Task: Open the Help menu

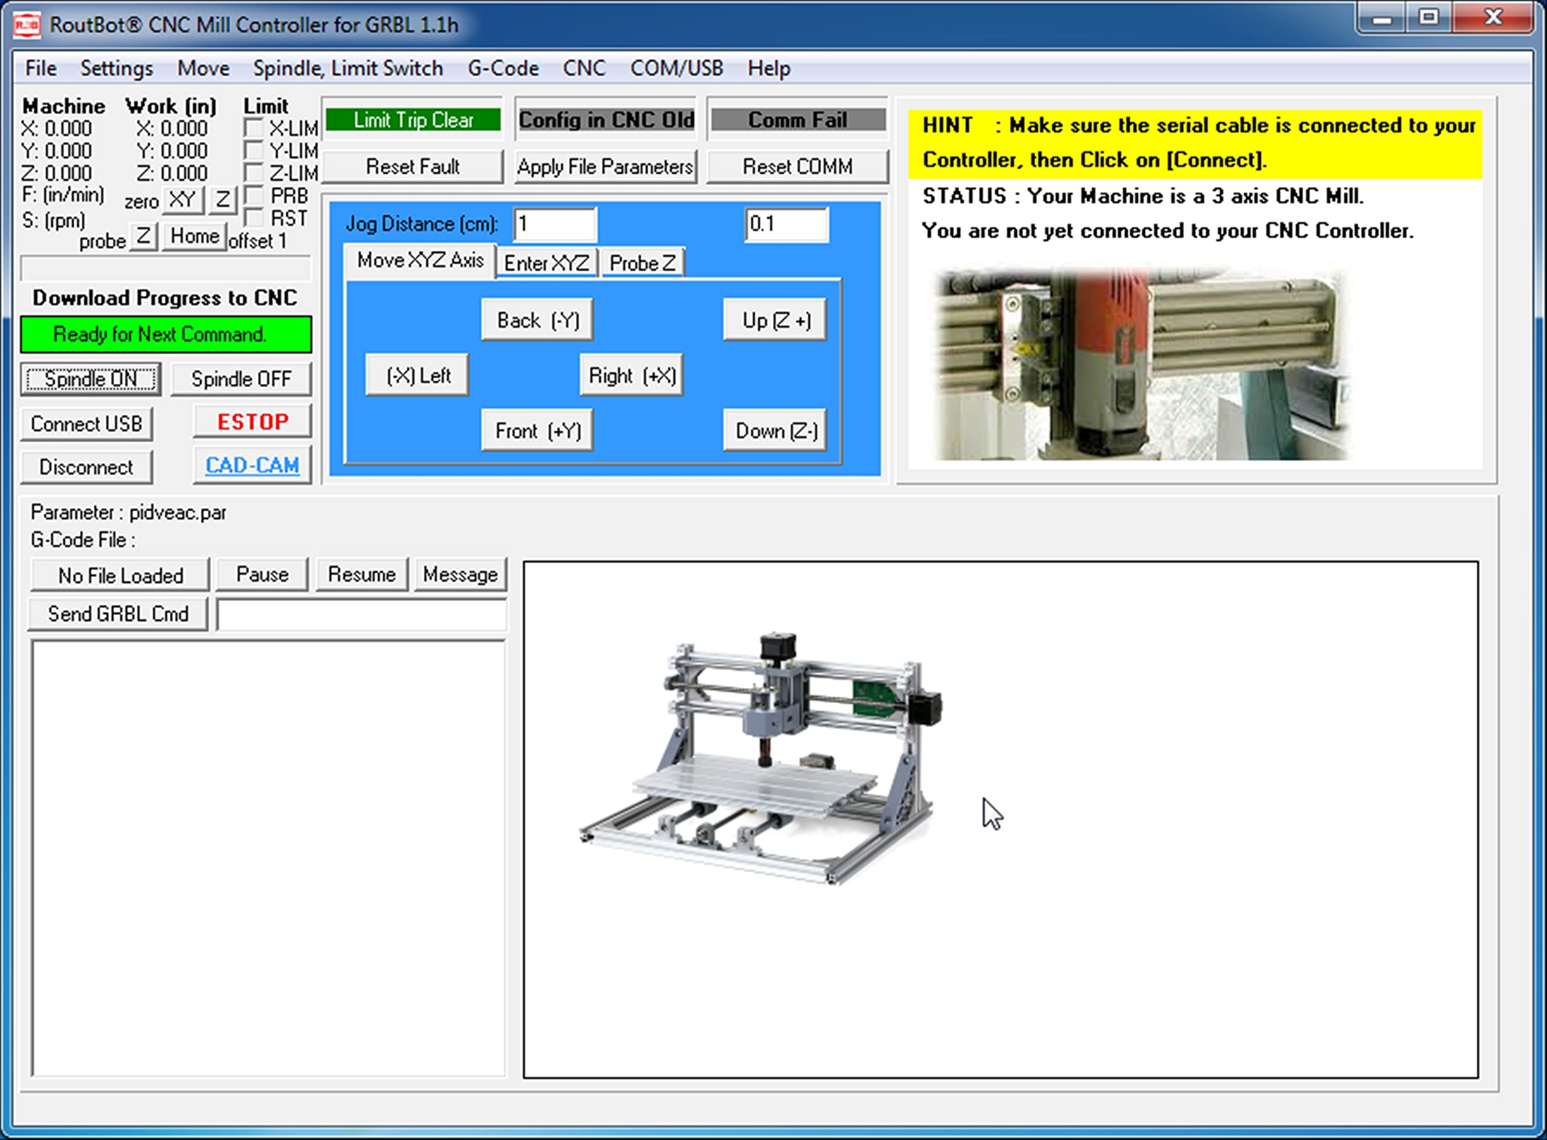Action: click(769, 68)
